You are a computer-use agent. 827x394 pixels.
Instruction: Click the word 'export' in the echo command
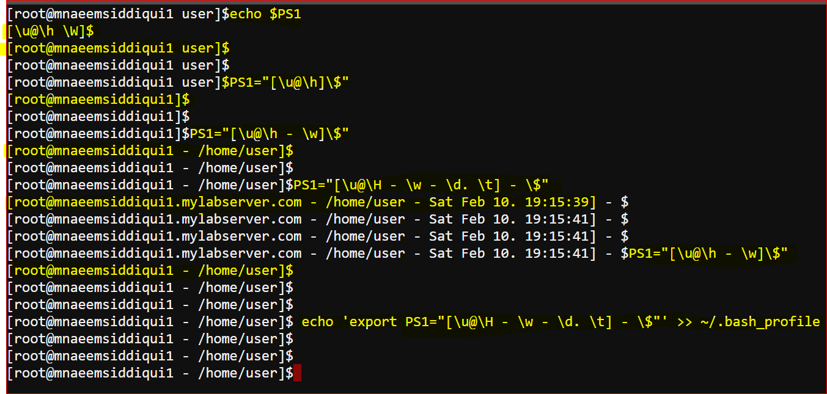[373, 321]
